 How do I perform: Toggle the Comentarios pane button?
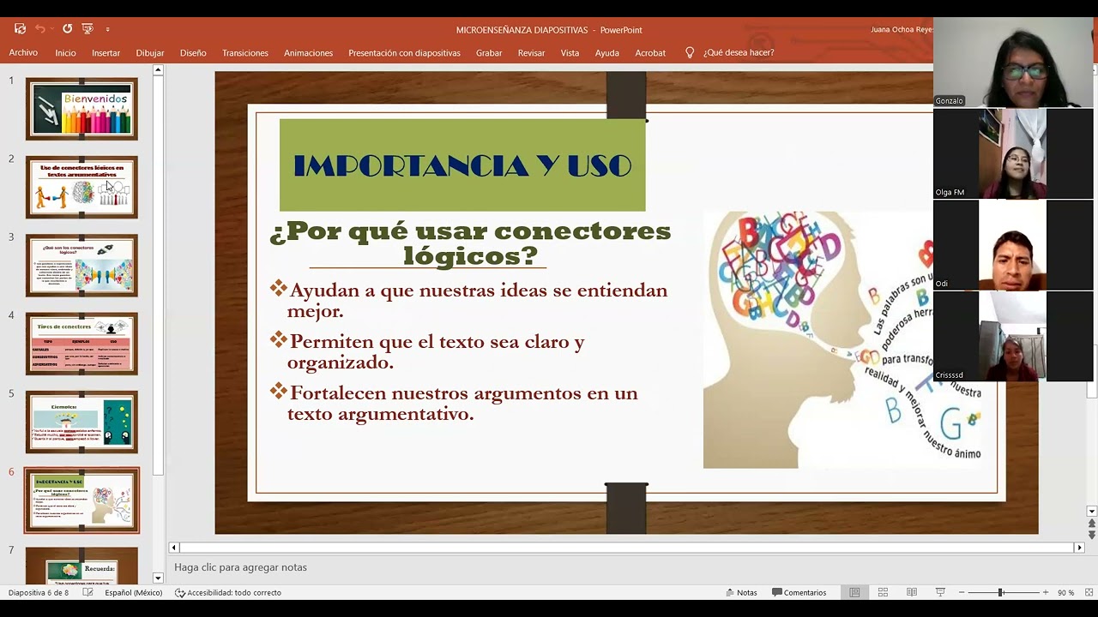pos(799,592)
